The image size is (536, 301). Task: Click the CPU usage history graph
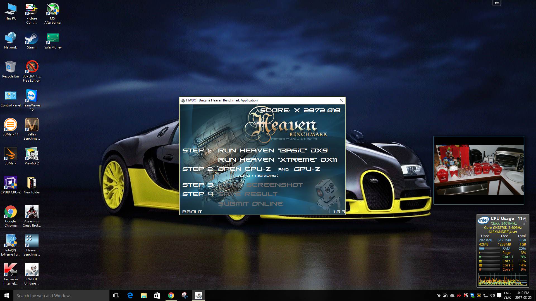(503, 279)
